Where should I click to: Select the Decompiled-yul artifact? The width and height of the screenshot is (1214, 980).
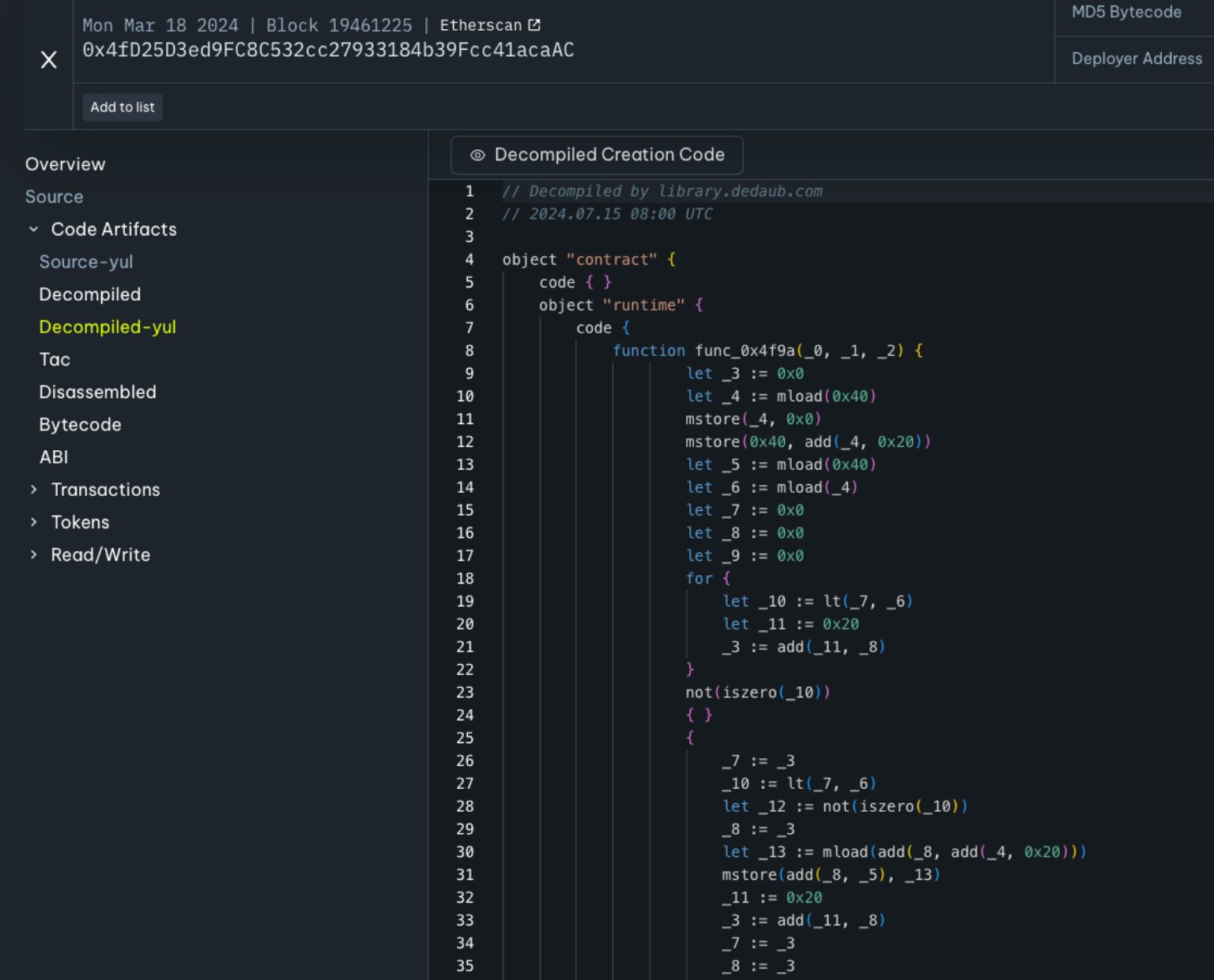tap(107, 327)
